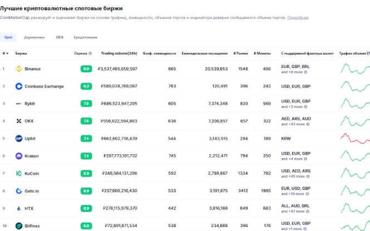Screen dimensions: 370x231
Task: Click Gate.io markets count 3412
Action: 243,191
